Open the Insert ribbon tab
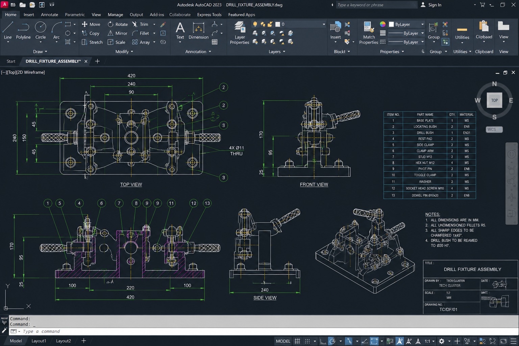This screenshot has width=519, height=346. [x=29, y=15]
